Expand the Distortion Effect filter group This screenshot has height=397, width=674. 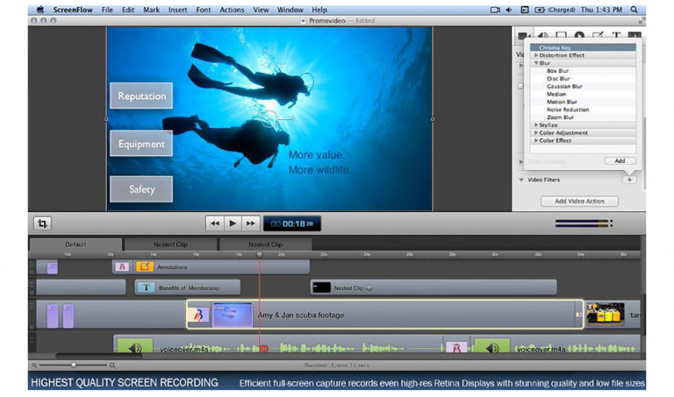pyautogui.click(x=536, y=55)
